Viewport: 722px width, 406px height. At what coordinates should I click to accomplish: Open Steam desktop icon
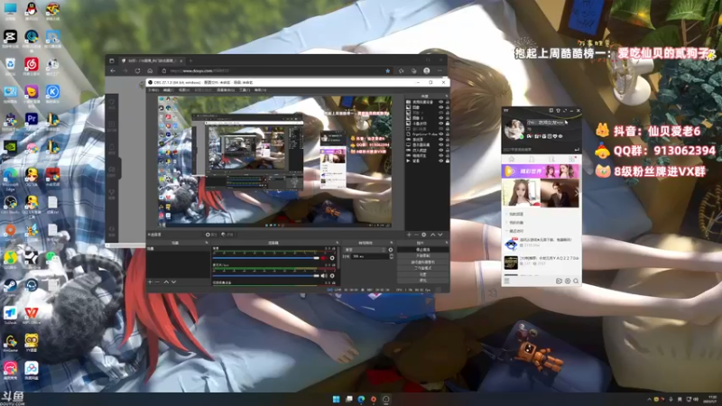pos(10,285)
